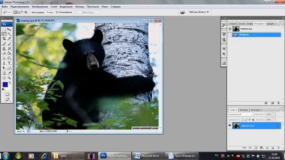This screenshot has height=160, width=285.
Task: Swap foreground and background colors
Action: coord(10,83)
